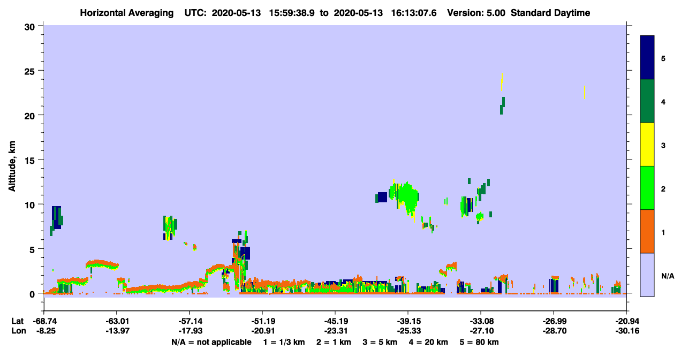Click the colorbar label 3
This screenshot has height=357, width=696.
(663, 145)
